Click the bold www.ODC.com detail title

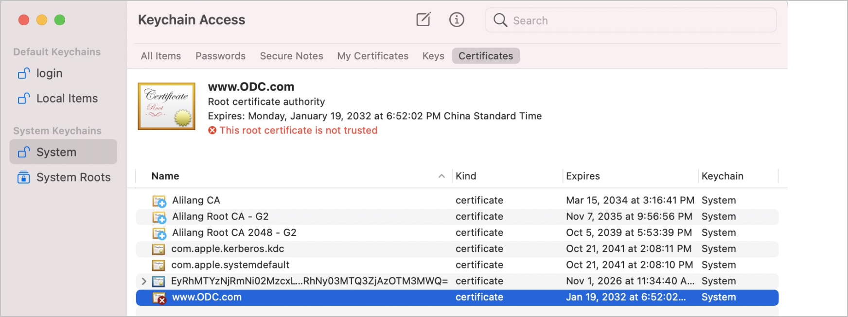tap(251, 87)
